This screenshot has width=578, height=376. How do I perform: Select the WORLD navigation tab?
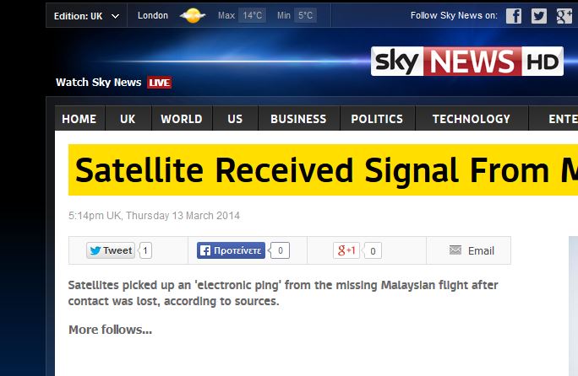point(182,119)
